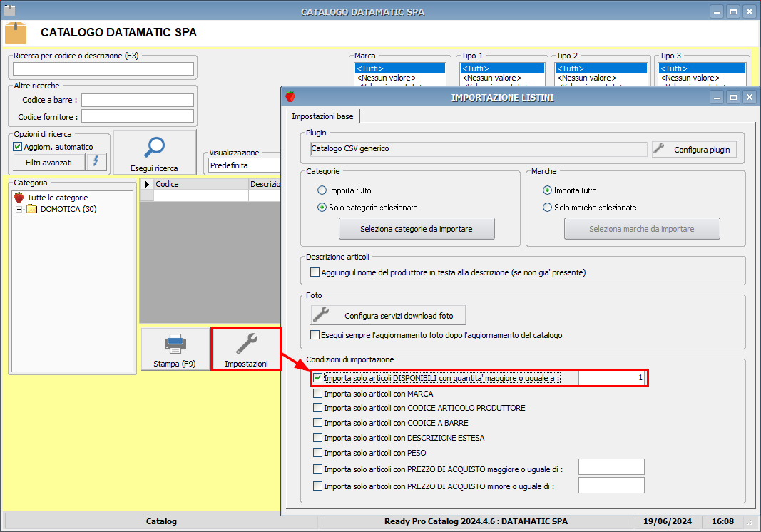Focus the Ricerca per codice o descrizione field
This screenshot has height=532, width=761.
103,69
